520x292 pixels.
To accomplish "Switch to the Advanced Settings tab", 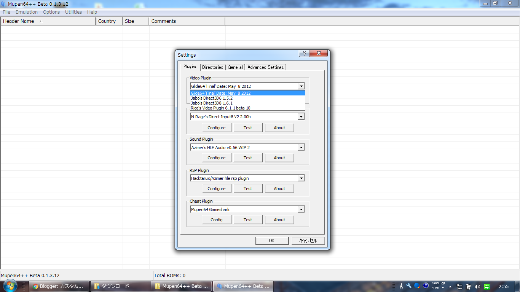I will coord(266,67).
